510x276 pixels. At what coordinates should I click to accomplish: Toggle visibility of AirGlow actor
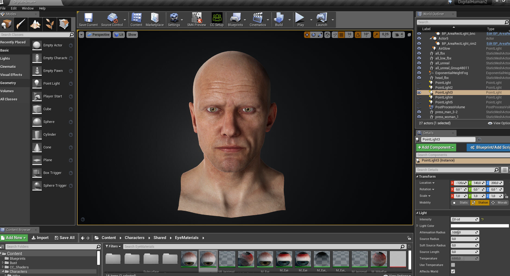click(419, 49)
